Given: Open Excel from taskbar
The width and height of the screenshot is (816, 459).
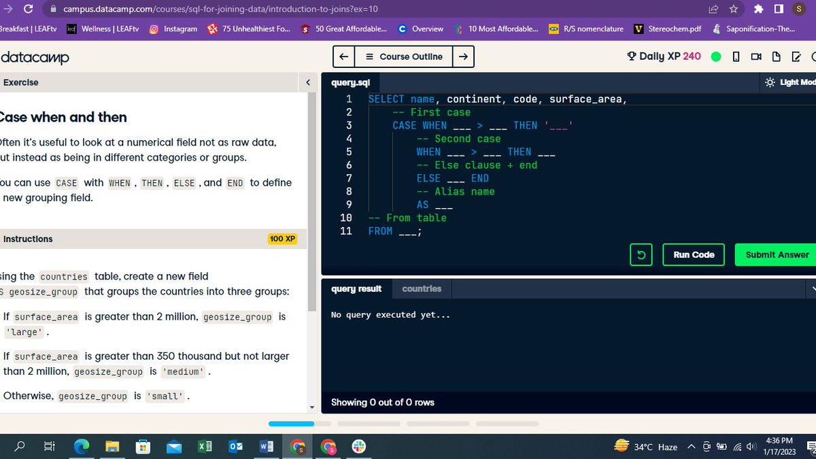Looking at the screenshot, I should (205, 447).
